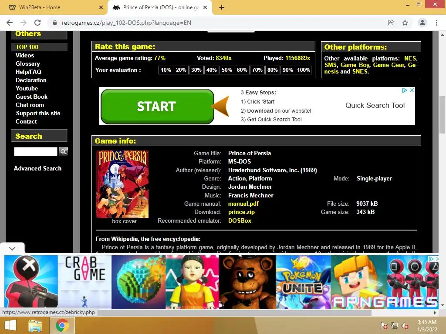Click the share page icon in address bar
Image resolution: width=446 pixels, height=334 pixels.
[x=391, y=23]
